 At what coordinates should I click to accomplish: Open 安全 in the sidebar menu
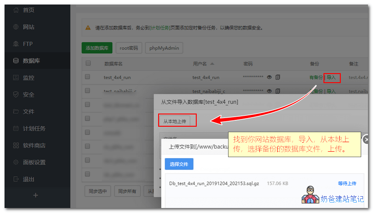tap(29, 94)
